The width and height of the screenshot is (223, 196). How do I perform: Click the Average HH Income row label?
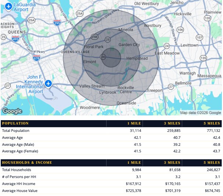click(19, 184)
